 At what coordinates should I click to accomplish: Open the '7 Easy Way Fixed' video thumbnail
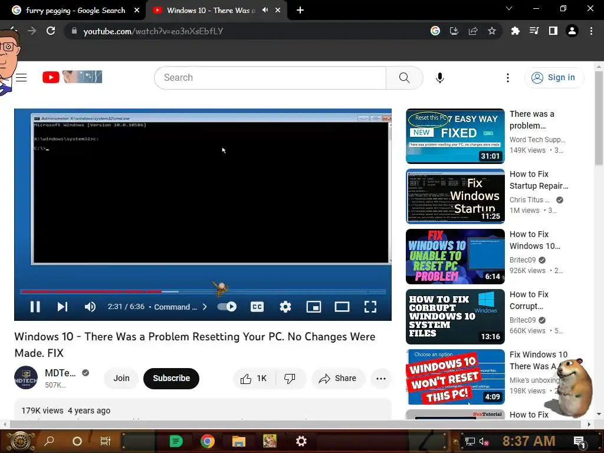(x=455, y=136)
